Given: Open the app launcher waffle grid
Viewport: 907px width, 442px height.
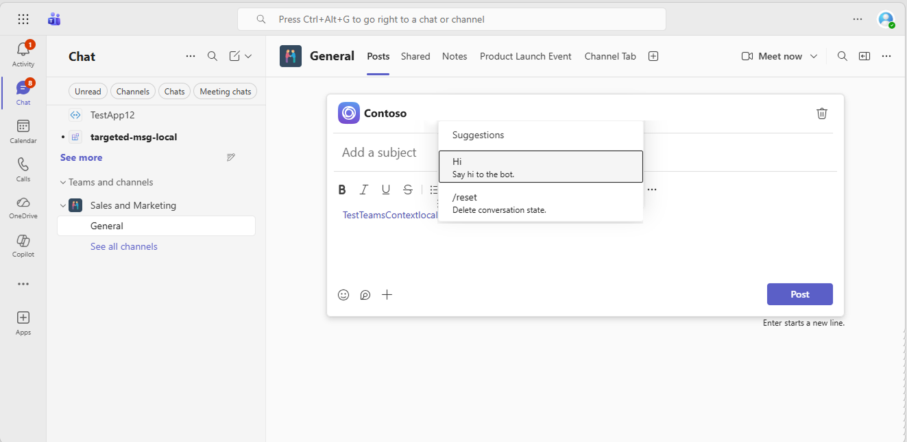Looking at the screenshot, I should [x=23, y=19].
